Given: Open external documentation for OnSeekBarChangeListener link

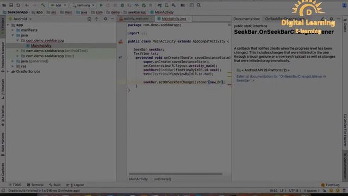Looking at the screenshot, I should [281, 78].
